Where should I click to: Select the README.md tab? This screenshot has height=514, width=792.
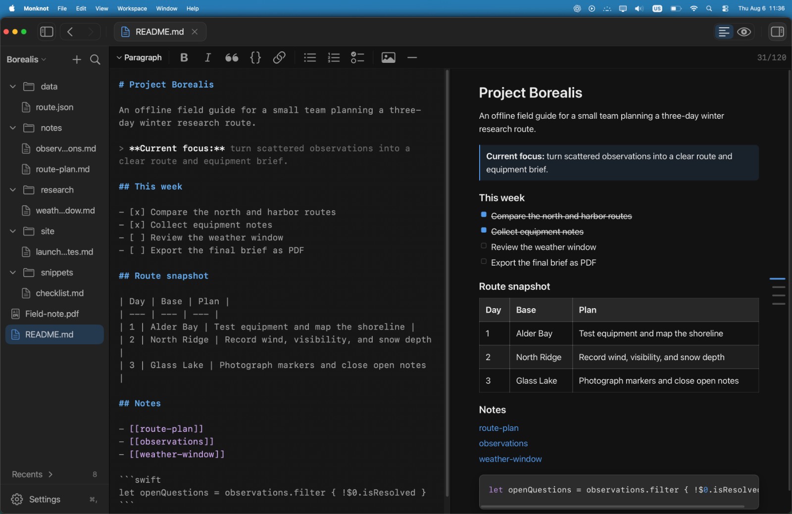point(160,32)
